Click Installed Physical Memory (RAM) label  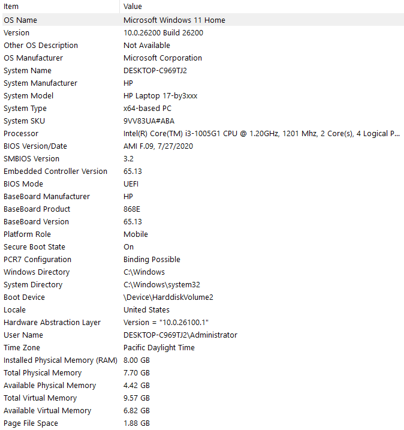pyautogui.click(x=61, y=360)
